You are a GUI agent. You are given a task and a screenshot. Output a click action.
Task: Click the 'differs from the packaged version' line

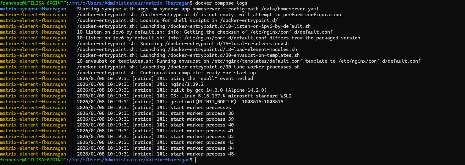pos(218,38)
